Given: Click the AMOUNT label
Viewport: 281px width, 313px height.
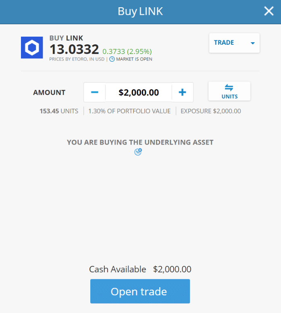Looking at the screenshot, I should (x=49, y=92).
